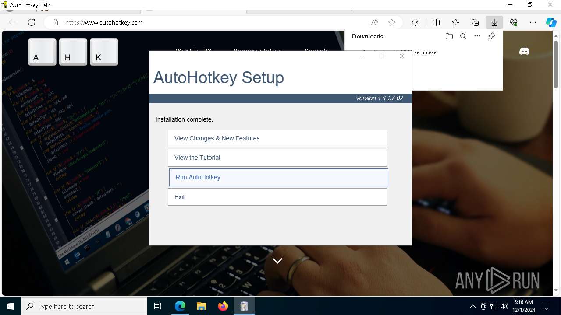Open the Favorites list
The width and height of the screenshot is (561, 315).
(456, 22)
